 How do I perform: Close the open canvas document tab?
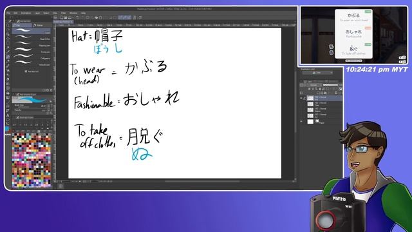tap(71, 22)
